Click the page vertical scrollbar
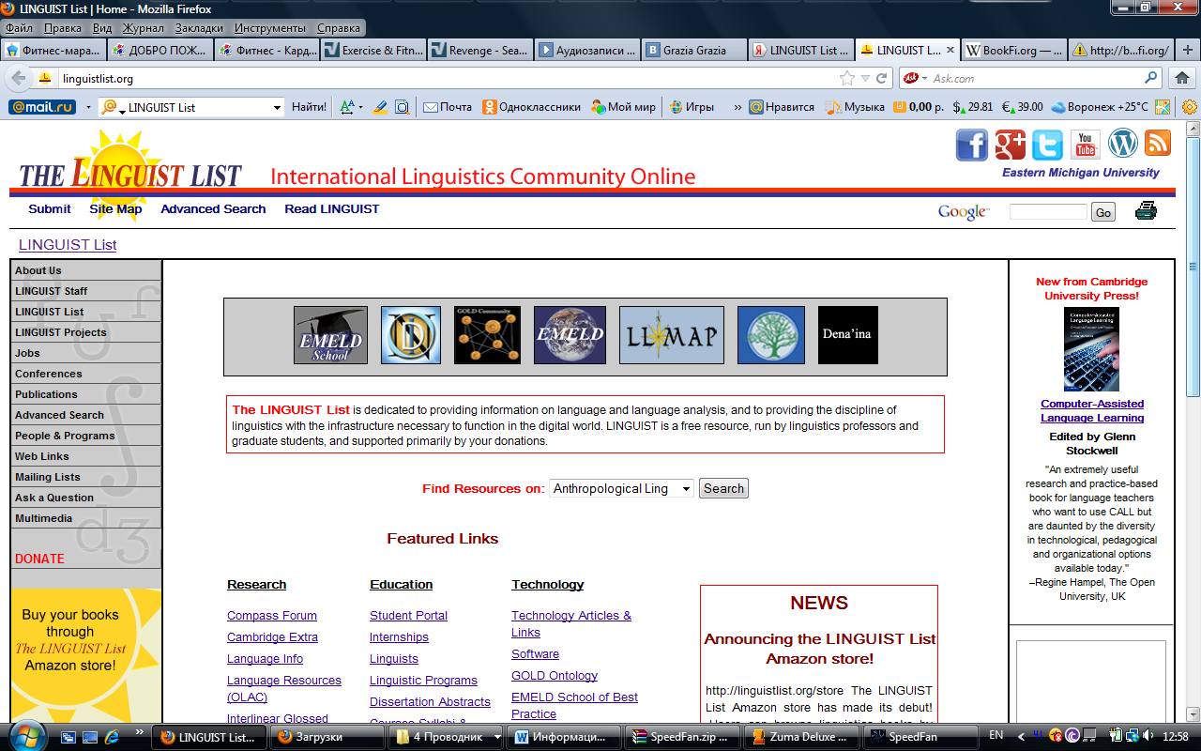Screen dimensions: 1201x751 [1193, 420]
